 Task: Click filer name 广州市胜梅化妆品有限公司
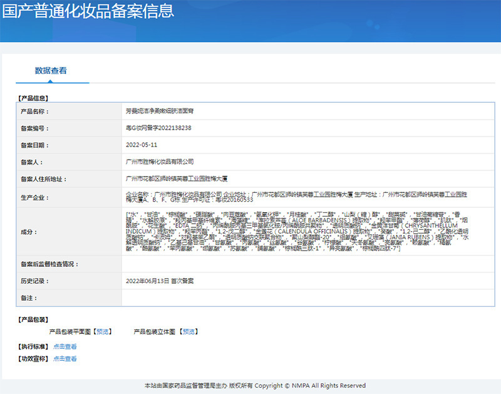[x=160, y=162]
